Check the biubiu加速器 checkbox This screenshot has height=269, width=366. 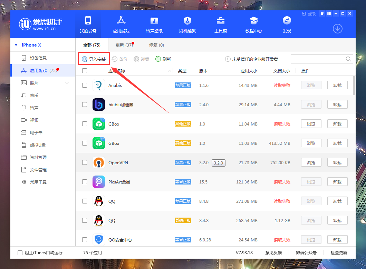pos(85,104)
